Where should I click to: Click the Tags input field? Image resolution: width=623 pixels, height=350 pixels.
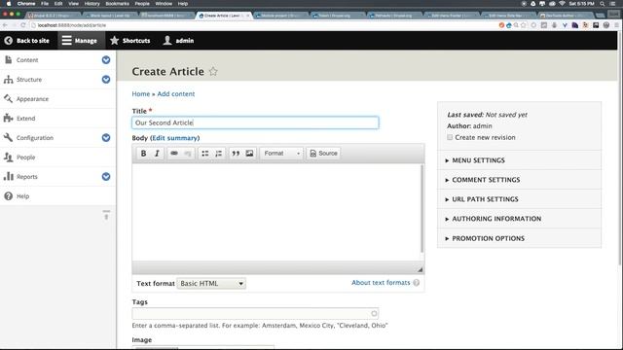[255, 313]
